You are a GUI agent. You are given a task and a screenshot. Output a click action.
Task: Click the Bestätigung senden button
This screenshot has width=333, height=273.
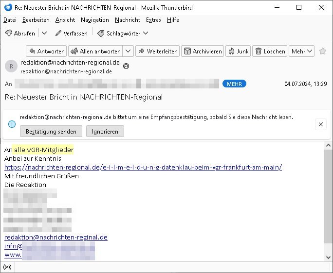click(51, 132)
